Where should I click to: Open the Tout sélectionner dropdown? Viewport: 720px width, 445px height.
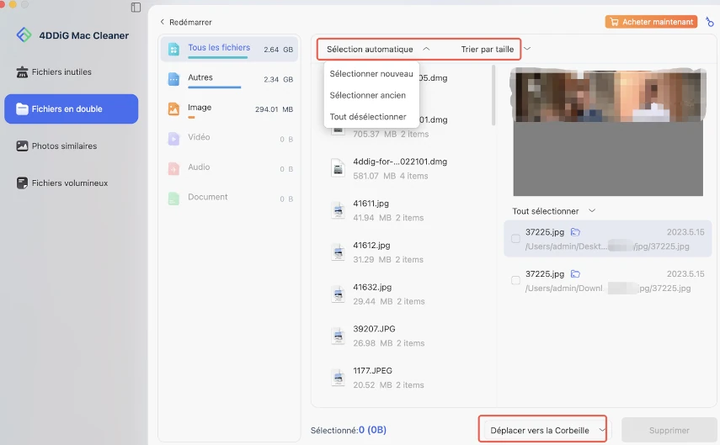coord(554,211)
